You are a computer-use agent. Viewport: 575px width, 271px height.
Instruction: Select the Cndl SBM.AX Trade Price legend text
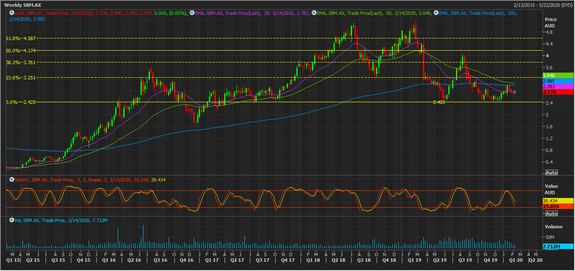[x=101, y=13]
